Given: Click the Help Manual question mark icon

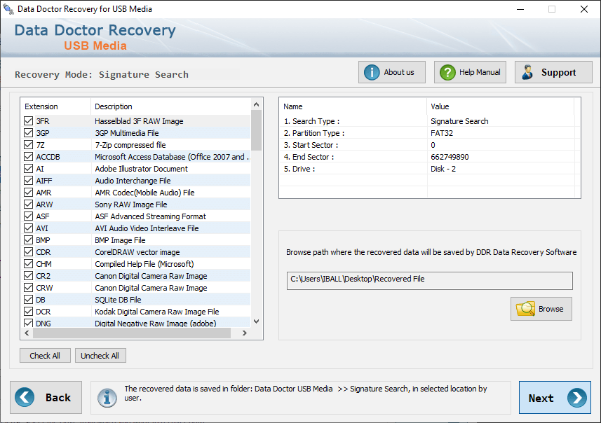Looking at the screenshot, I should point(447,72).
